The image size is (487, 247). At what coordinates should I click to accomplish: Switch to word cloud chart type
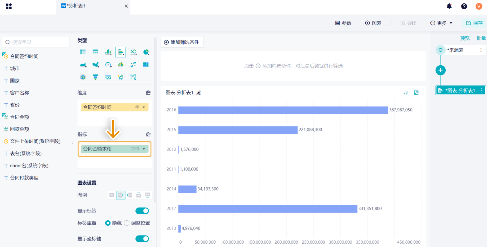121,77
